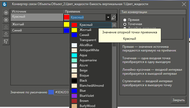
Task: Click the Красный combo box text field
Action: coord(88,17)
